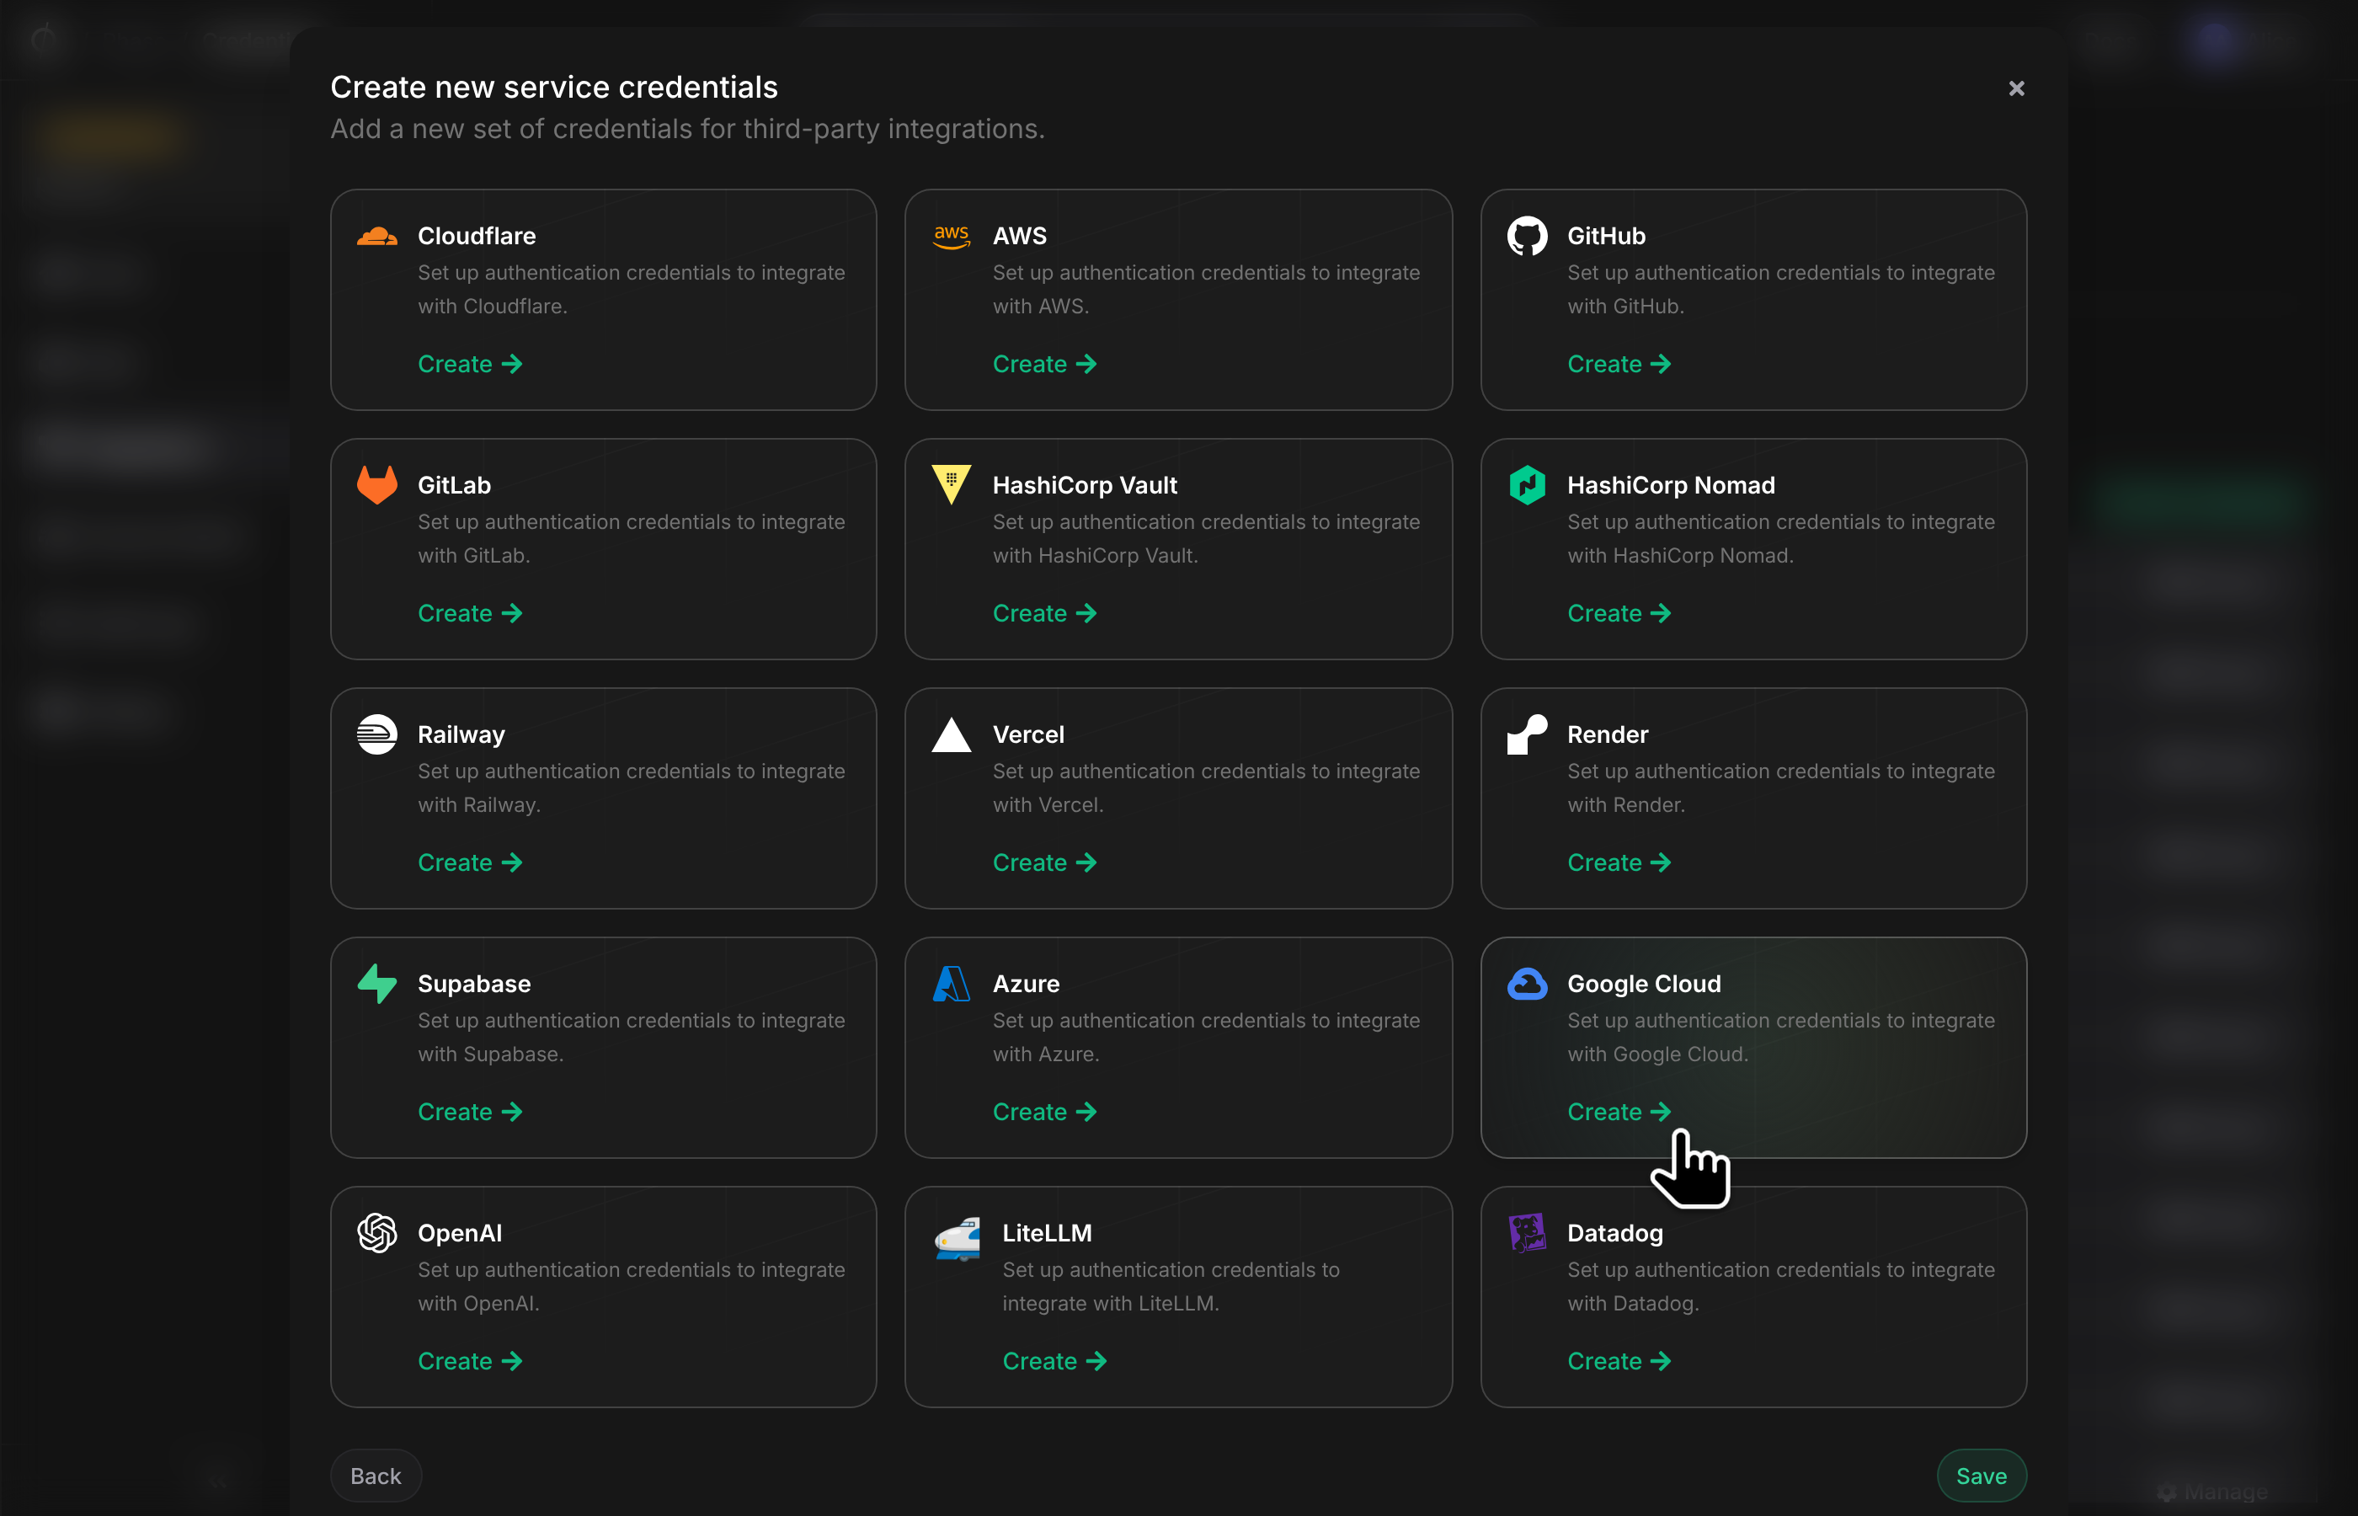Select the Cloudflare card title
The height and width of the screenshot is (1516, 2358).
click(477, 237)
